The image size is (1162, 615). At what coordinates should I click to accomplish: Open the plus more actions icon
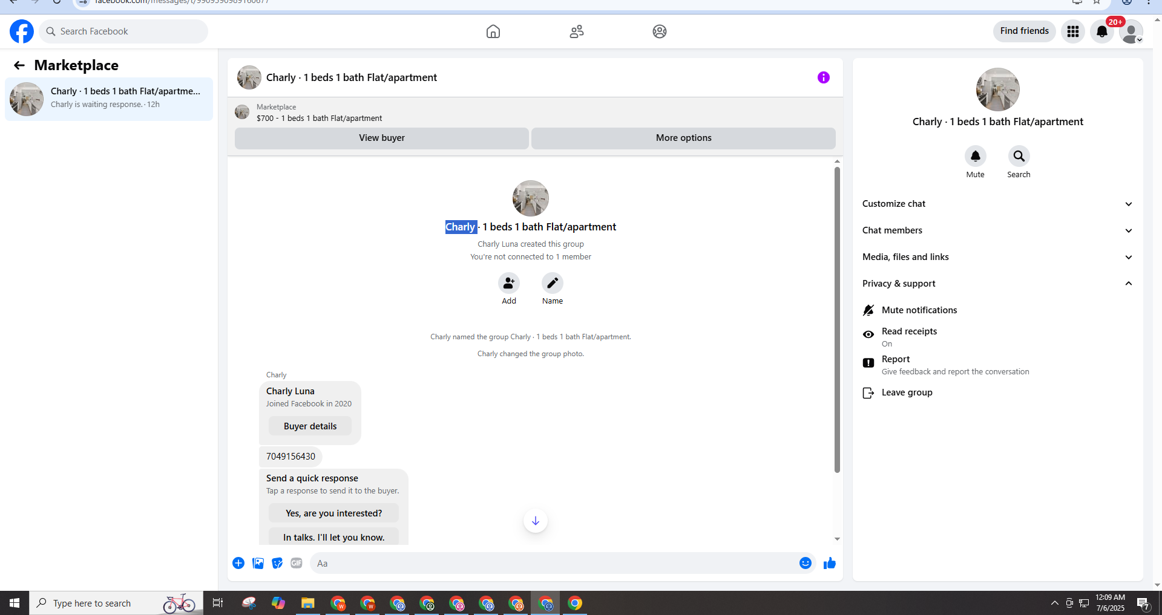pyautogui.click(x=238, y=563)
